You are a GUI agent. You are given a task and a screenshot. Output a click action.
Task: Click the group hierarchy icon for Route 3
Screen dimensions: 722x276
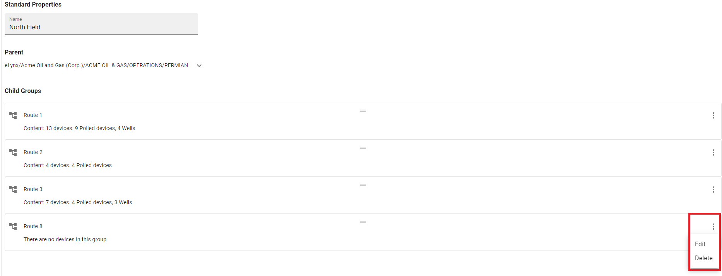pos(13,189)
